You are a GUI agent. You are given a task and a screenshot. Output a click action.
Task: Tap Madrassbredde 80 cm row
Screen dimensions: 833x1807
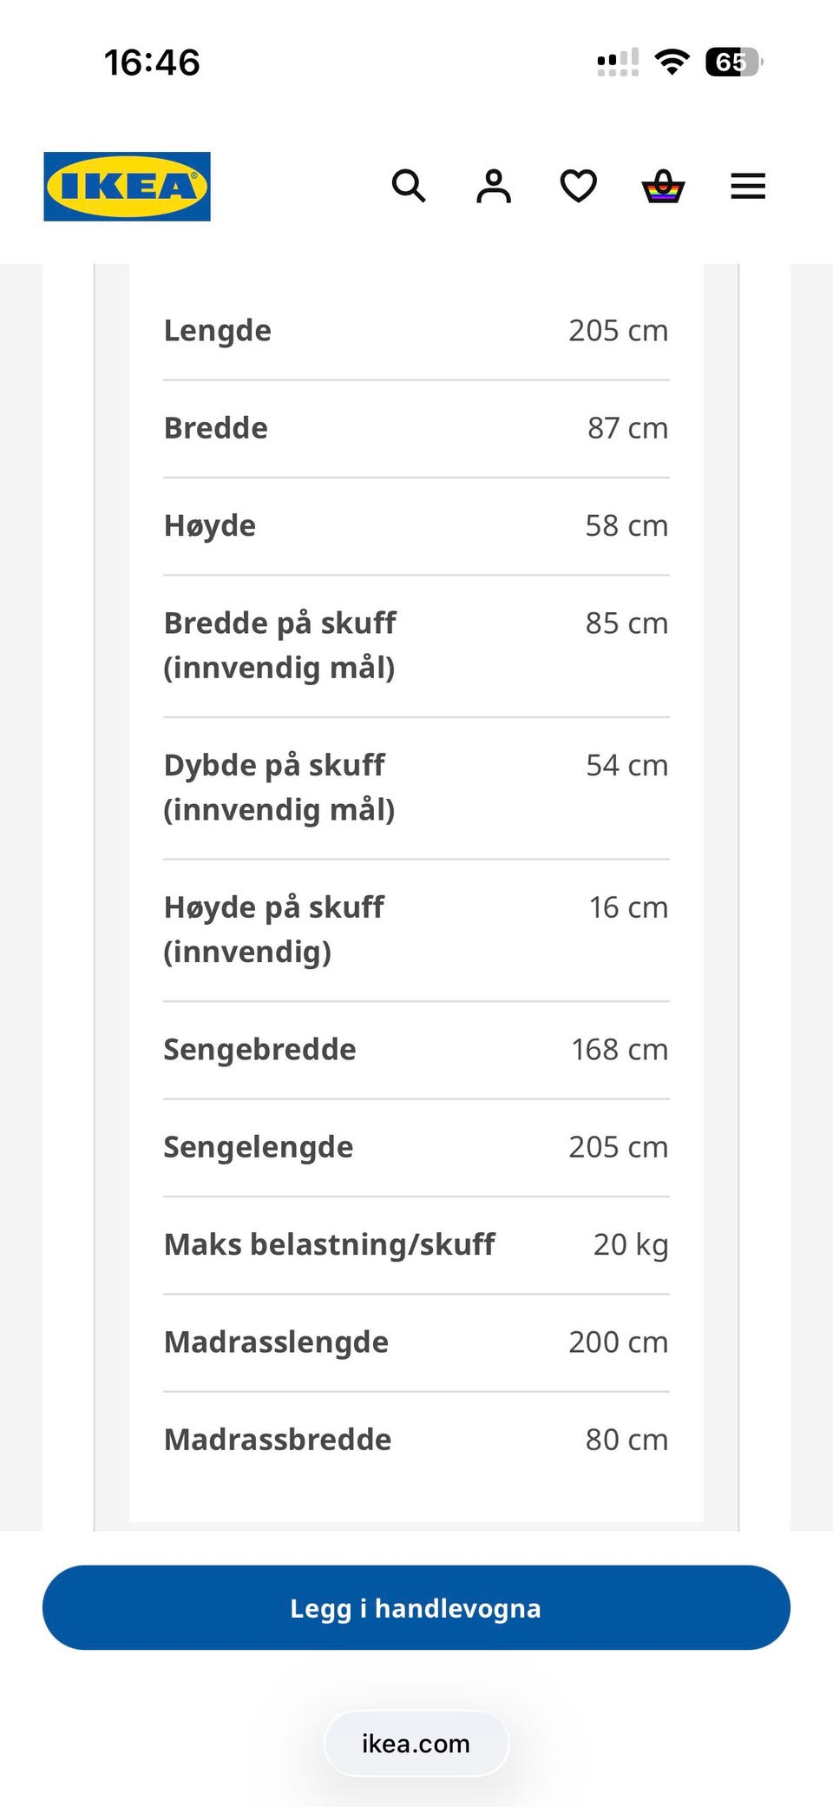point(416,1440)
